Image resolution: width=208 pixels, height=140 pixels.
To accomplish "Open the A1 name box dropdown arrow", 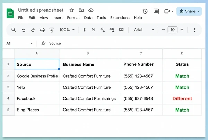I will 32,43.
